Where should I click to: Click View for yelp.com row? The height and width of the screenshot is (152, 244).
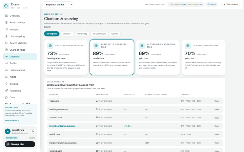tap(217, 101)
